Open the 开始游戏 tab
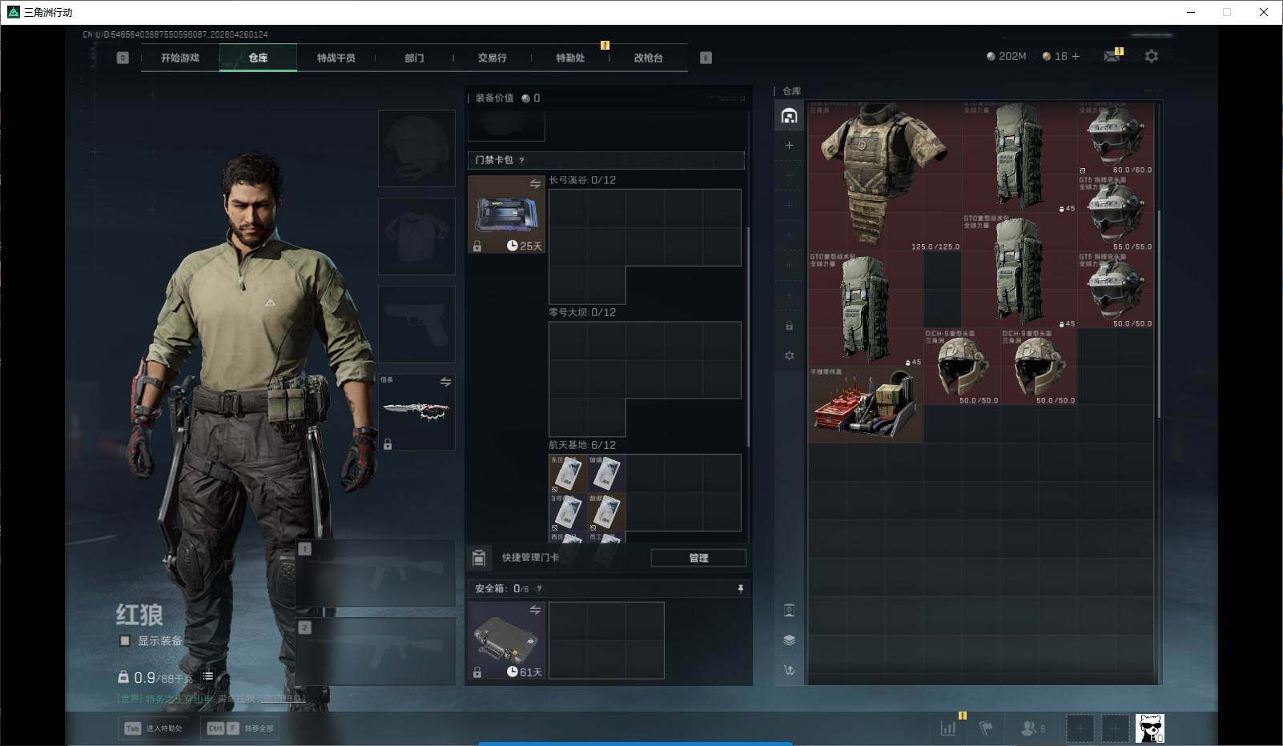 coord(179,58)
